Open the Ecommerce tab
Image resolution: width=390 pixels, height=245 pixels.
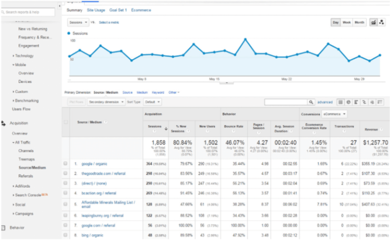point(141,10)
